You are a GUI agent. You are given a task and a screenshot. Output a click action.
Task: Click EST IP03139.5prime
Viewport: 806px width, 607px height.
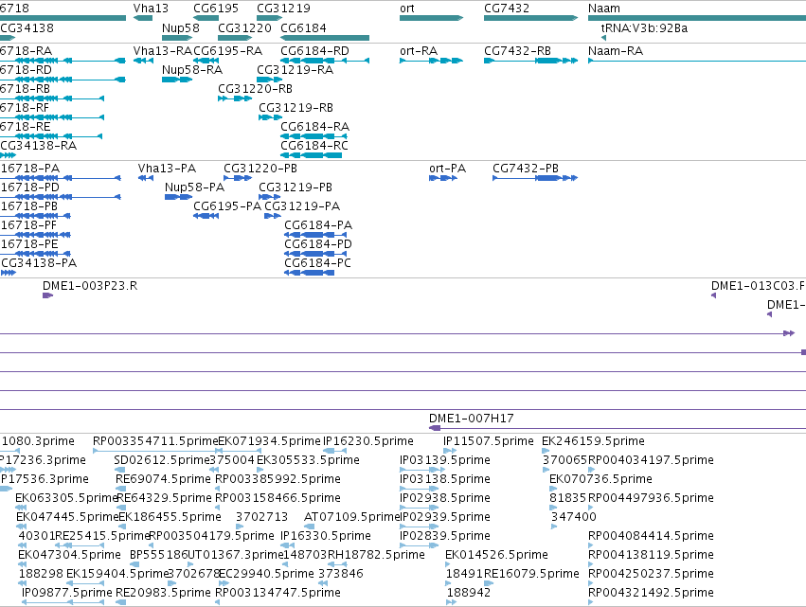click(422, 470)
